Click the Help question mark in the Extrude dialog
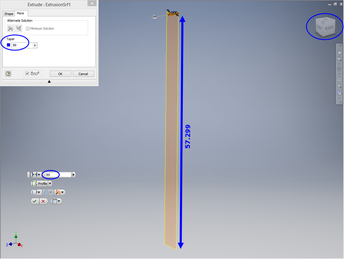The height and width of the screenshot is (259, 344). 8,74
